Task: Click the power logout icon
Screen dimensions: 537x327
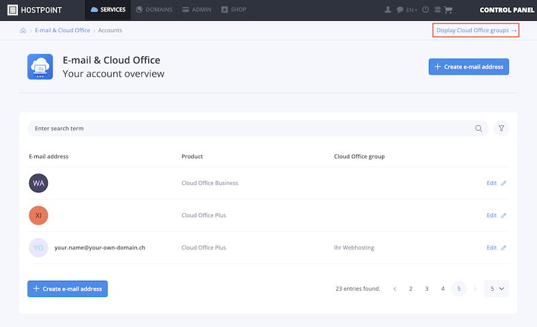Action: (x=426, y=9)
